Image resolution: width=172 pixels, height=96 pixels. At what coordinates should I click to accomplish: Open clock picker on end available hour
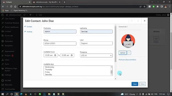coord(72,55)
